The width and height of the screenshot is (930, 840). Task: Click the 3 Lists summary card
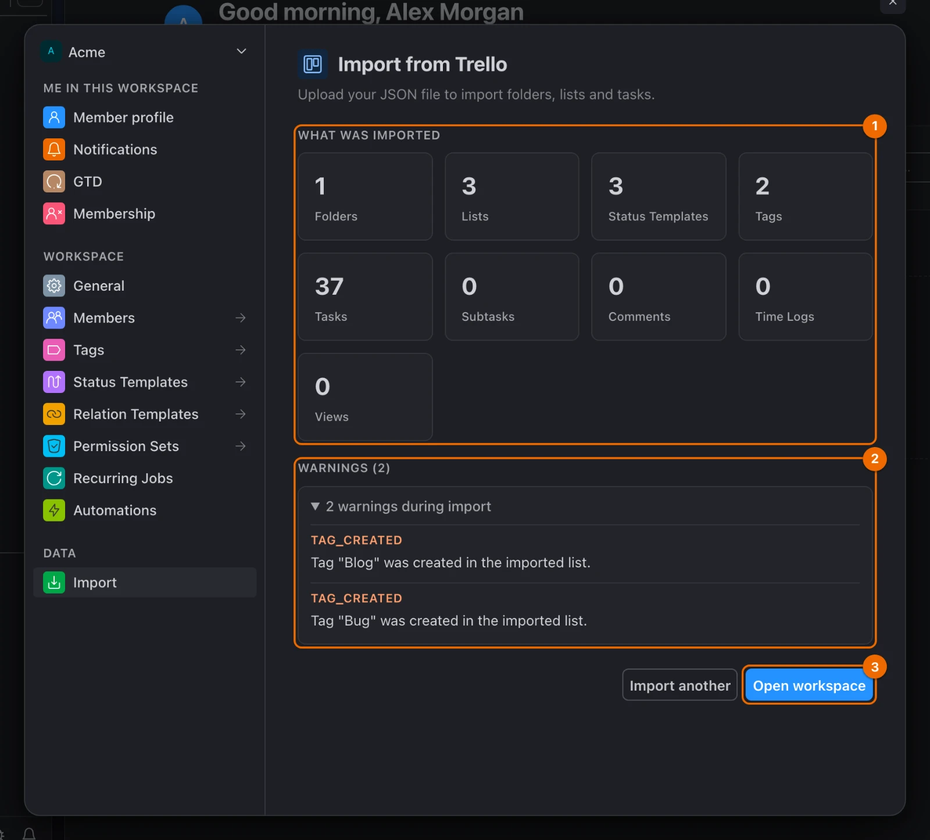512,196
